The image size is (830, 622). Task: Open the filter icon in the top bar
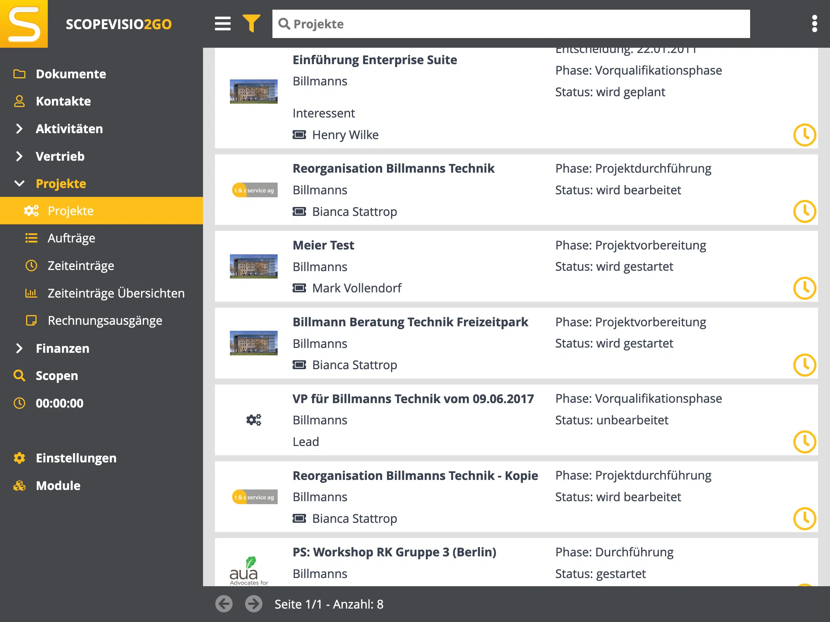(252, 23)
